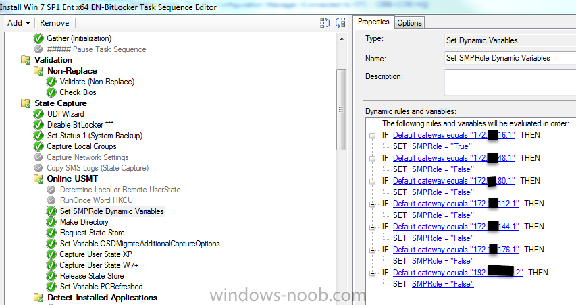
Task: Click the check icon beside Capture User State XP
Action: [x=51, y=254]
